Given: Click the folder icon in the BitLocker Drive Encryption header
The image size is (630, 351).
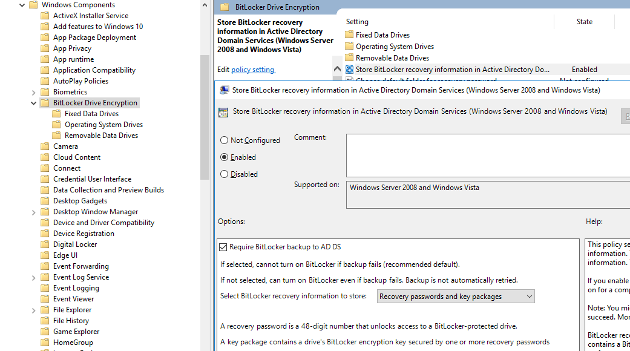Looking at the screenshot, I should (225, 7).
